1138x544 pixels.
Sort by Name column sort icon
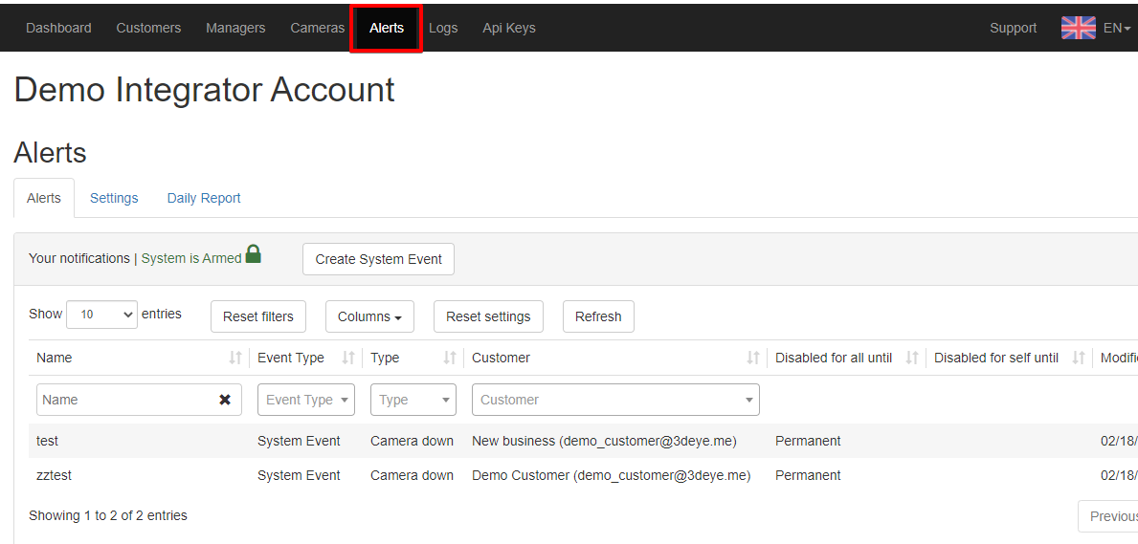(x=235, y=358)
